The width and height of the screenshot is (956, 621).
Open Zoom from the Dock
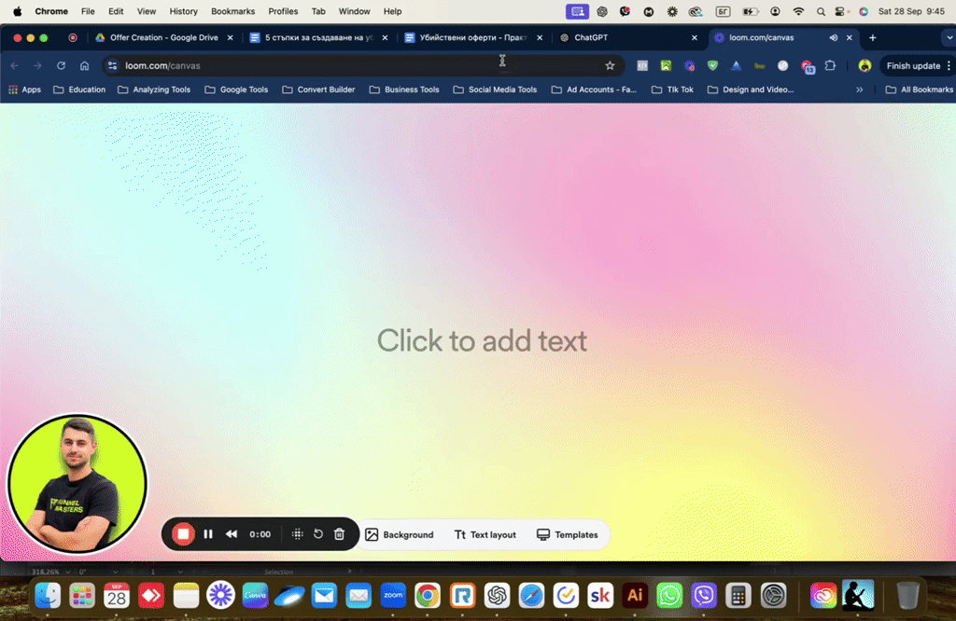(x=393, y=596)
